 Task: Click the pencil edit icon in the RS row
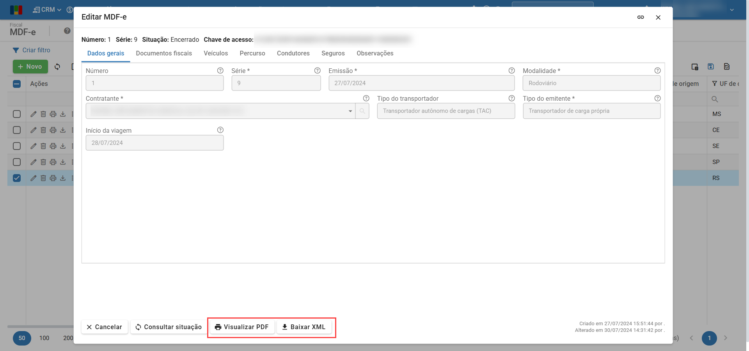34,178
